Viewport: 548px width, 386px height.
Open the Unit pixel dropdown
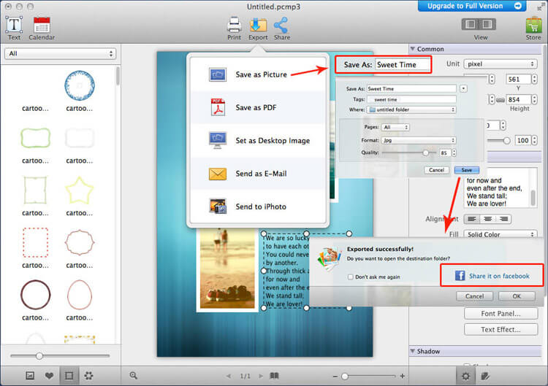click(x=500, y=64)
